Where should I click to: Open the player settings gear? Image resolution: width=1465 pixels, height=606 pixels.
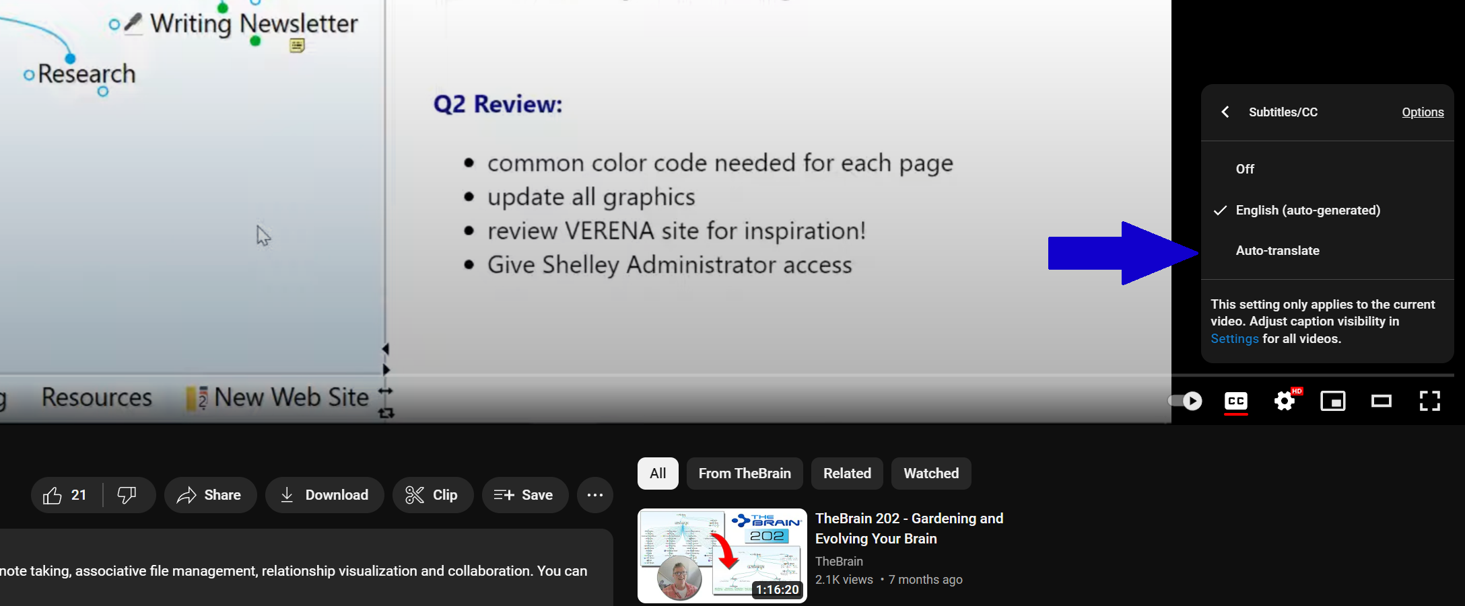1285,401
